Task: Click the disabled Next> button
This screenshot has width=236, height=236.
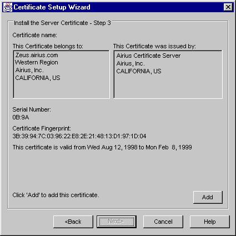Action: pyautogui.click(x=117, y=222)
